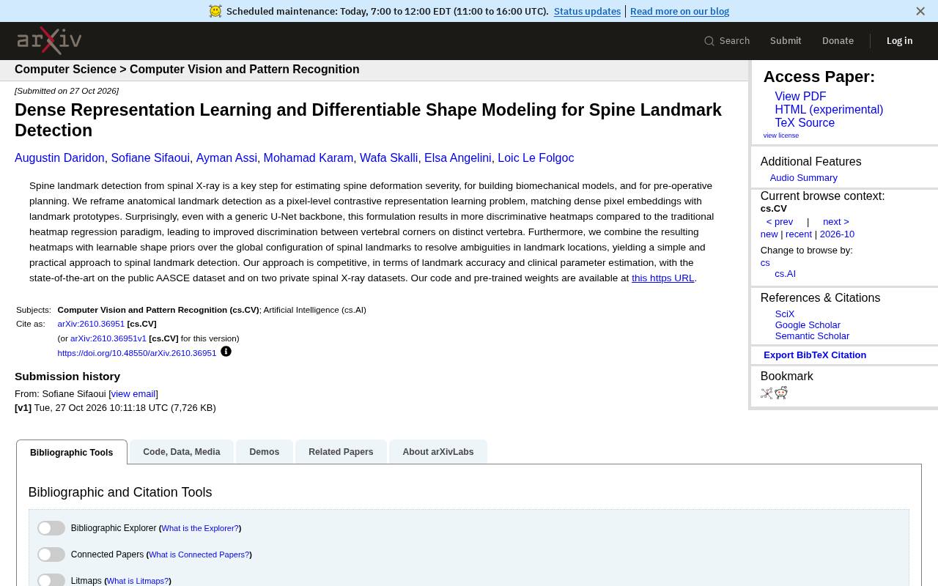Go to next paper with next >
Screen dimensions: 938x586
pyautogui.click(x=836, y=222)
